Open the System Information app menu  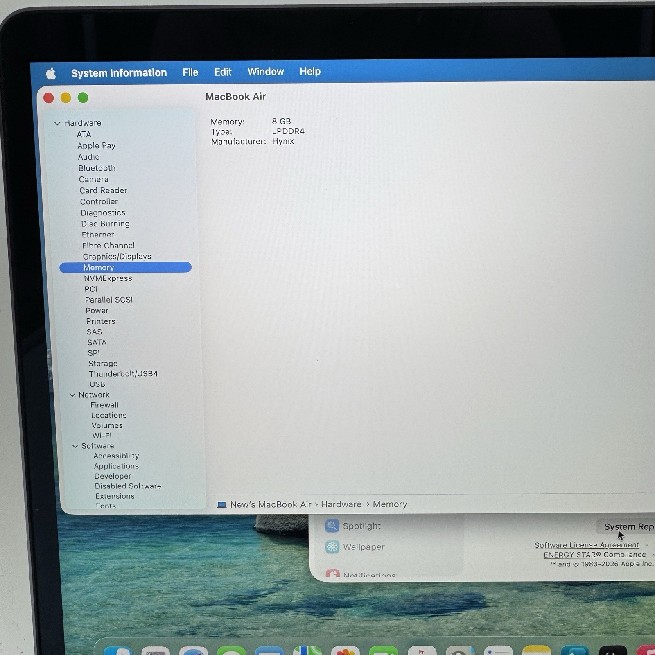(119, 73)
